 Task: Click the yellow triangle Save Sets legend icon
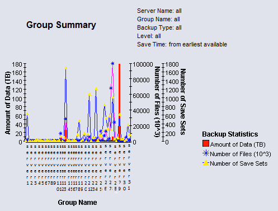coord(206,163)
